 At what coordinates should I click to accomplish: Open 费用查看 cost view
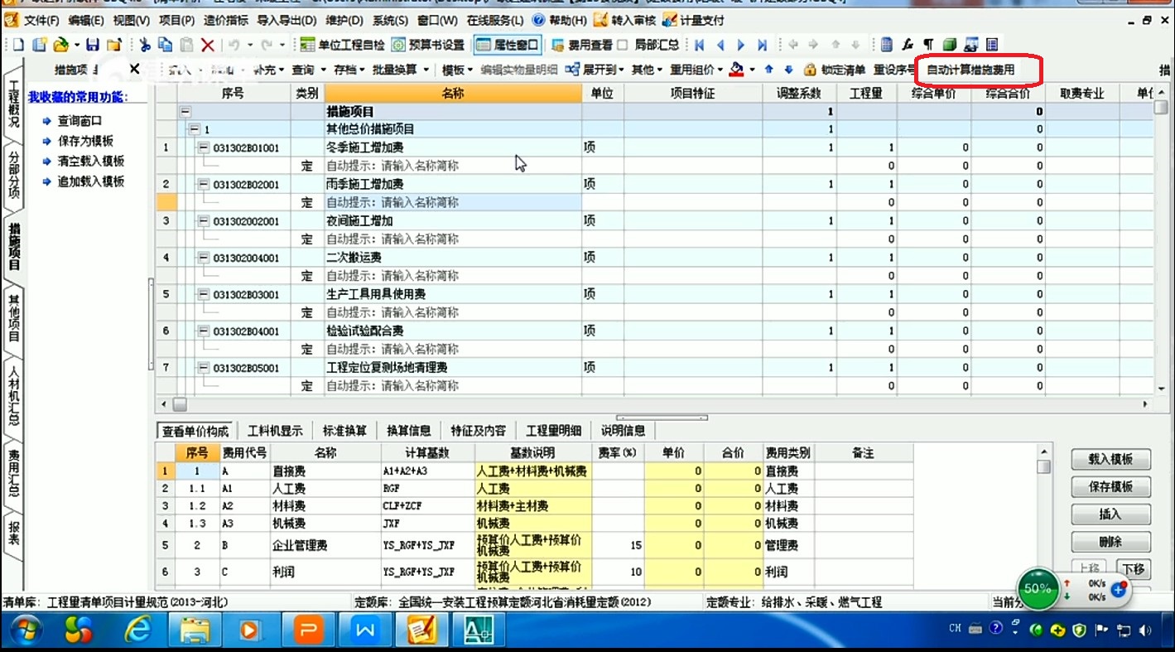582,45
